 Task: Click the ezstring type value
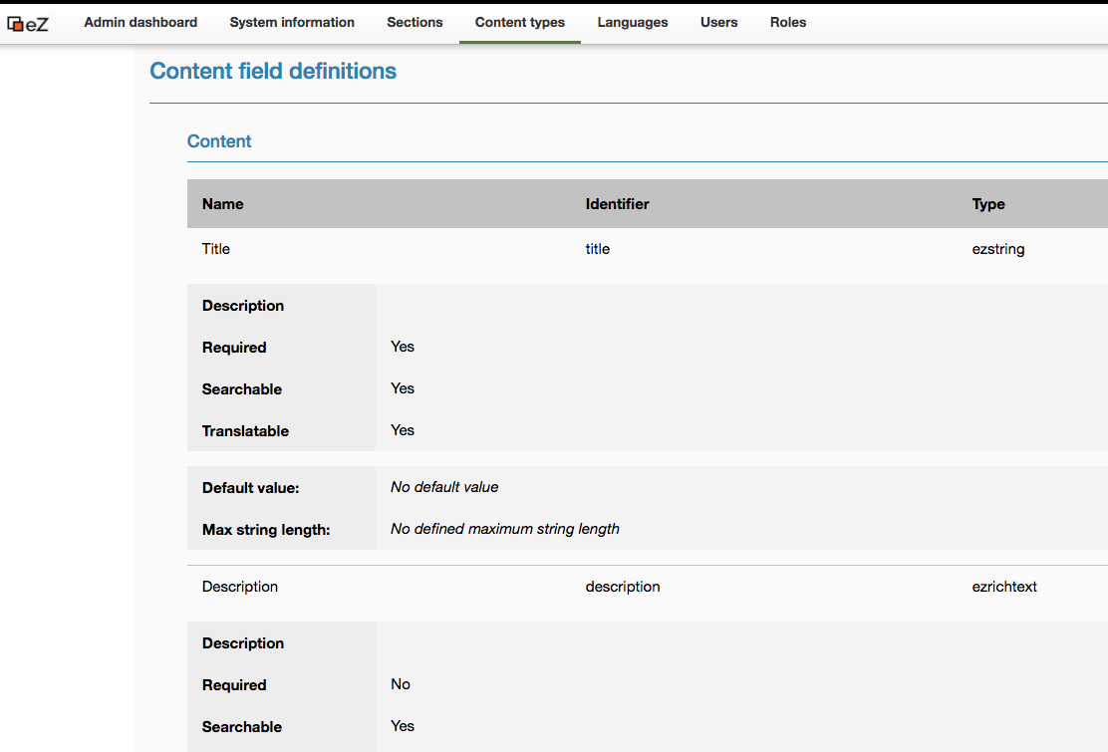coord(998,249)
